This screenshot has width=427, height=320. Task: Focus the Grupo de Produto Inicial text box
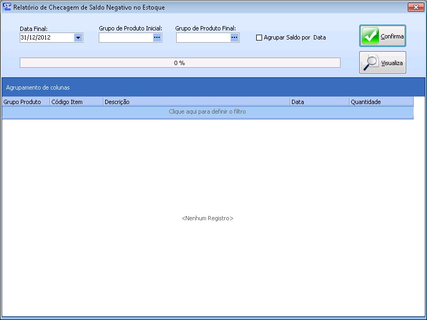(x=125, y=38)
